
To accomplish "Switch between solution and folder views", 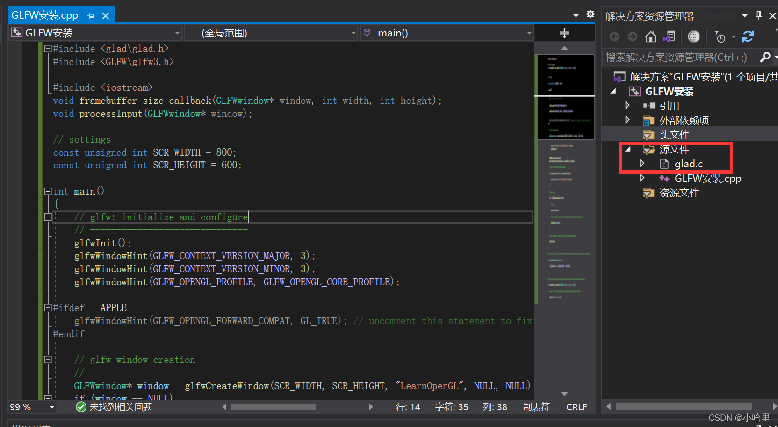I will click(670, 36).
